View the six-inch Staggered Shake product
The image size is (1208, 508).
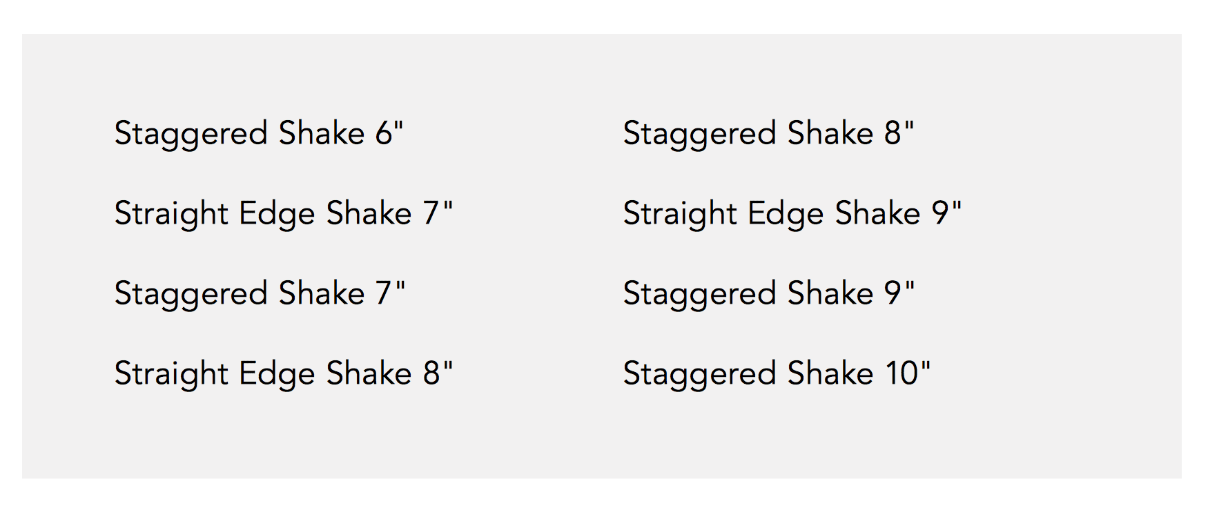point(258,133)
